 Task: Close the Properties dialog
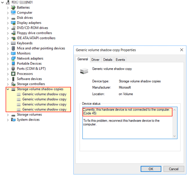tap(182, 50)
